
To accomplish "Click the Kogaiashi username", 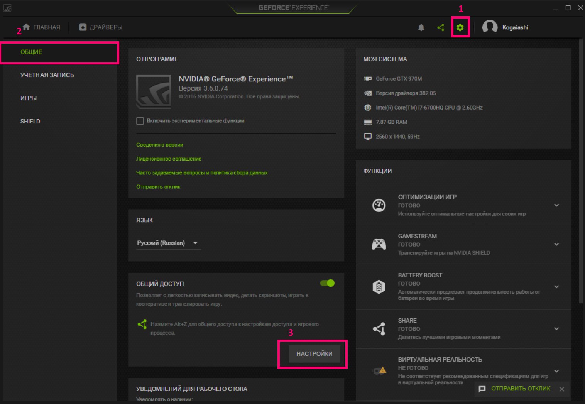I will click(515, 27).
